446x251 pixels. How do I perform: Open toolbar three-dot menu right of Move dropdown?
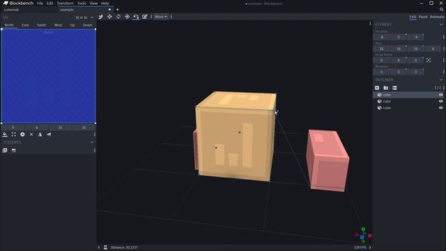tap(171, 17)
